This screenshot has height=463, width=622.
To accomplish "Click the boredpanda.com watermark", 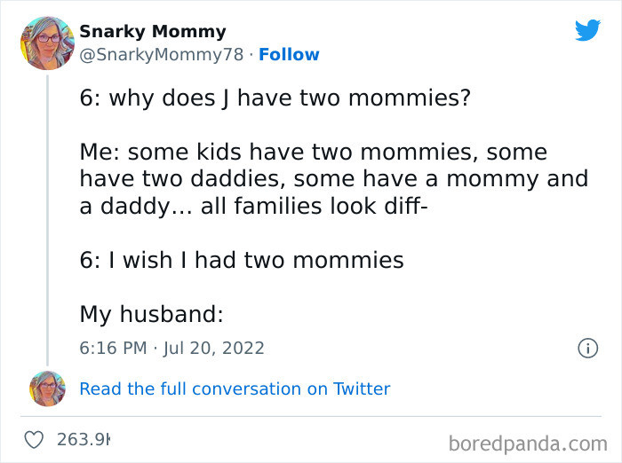I will tap(526, 442).
